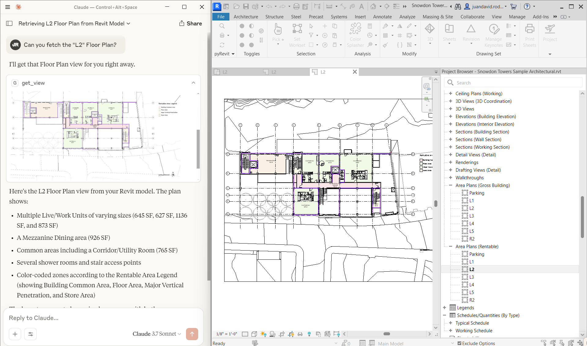Viewport: 587px width, 346px height.
Task: Open Claude hamburger menu
Action: [x=8, y=7]
